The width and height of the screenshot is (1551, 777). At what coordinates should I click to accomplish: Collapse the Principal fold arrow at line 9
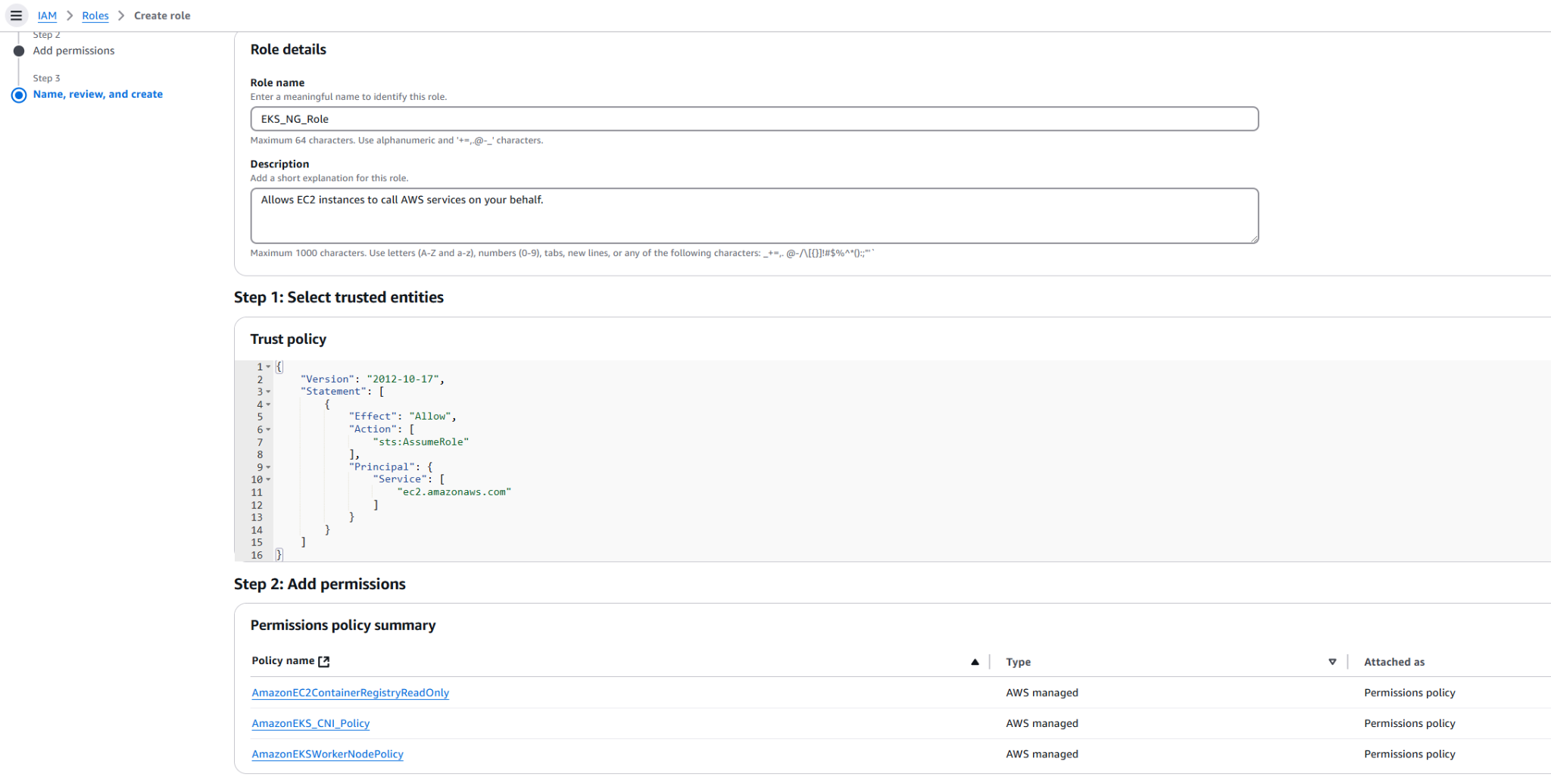[x=268, y=467]
